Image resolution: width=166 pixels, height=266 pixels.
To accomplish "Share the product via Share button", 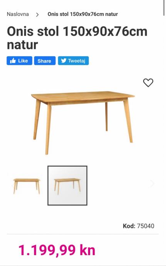I will click(45, 61).
